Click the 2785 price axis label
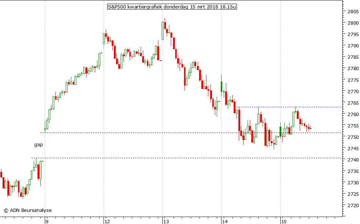 [353, 57]
